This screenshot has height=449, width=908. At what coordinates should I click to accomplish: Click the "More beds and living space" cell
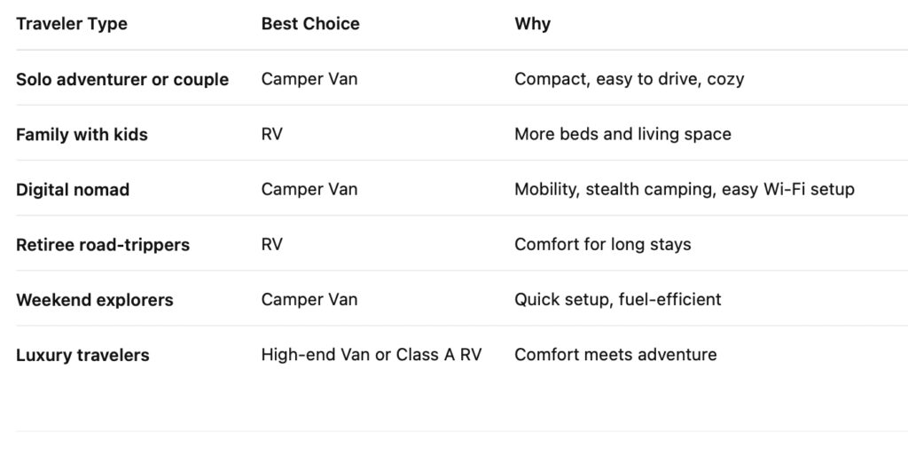[622, 134]
